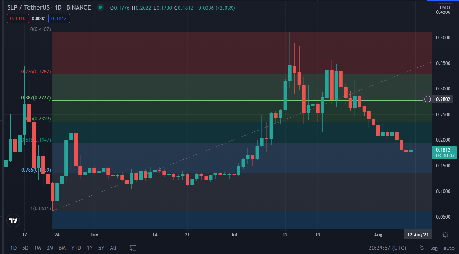This screenshot has height=254, width=459.
Task: Click the 1(0.0611) Fibonacci level label
Action: point(41,209)
